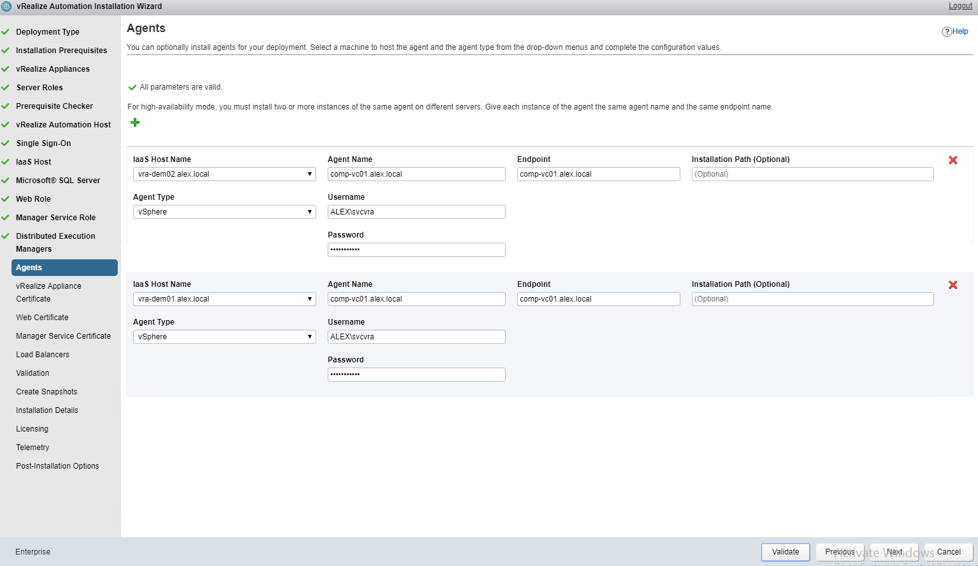This screenshot has width=978, height=566.
Task: Delete the first agent with red X
Action: click(x=952, y=160)
